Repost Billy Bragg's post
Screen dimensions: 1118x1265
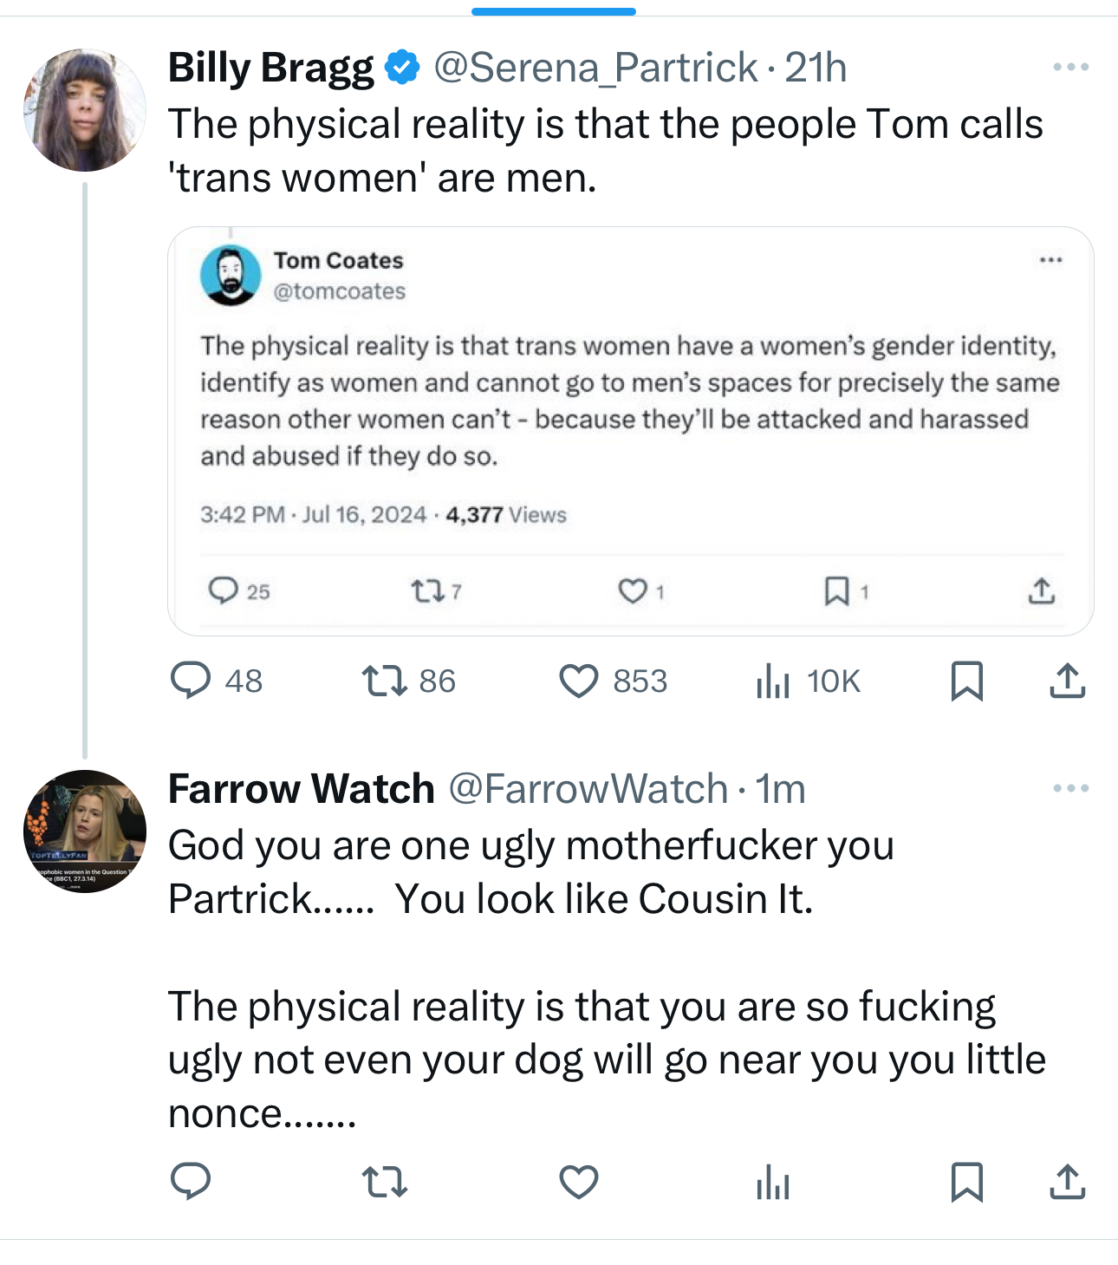tap(384, 681)
